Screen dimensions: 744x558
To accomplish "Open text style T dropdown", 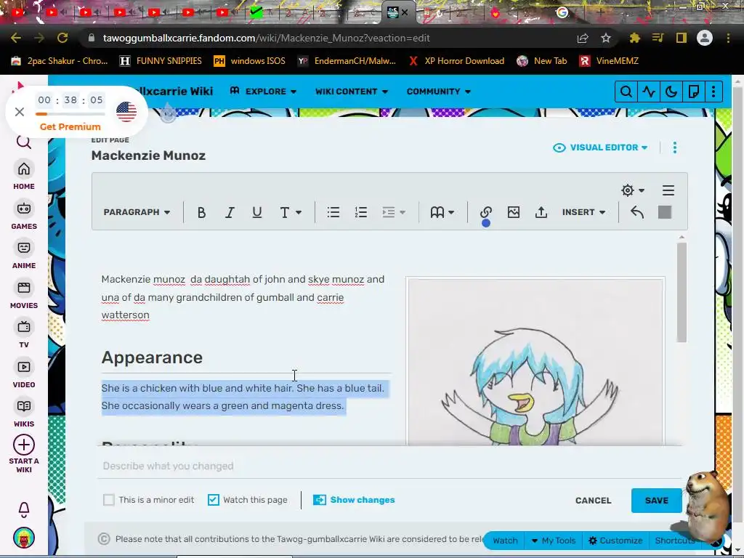I will pyautogui.click(x=291, y=212).
